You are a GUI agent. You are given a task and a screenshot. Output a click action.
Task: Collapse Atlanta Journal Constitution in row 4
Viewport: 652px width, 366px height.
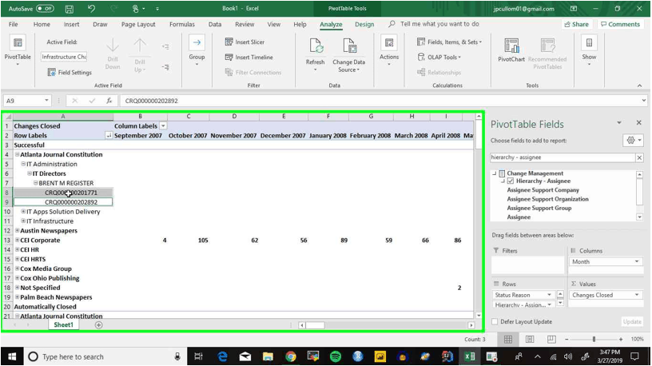click(x=17, y=154)
